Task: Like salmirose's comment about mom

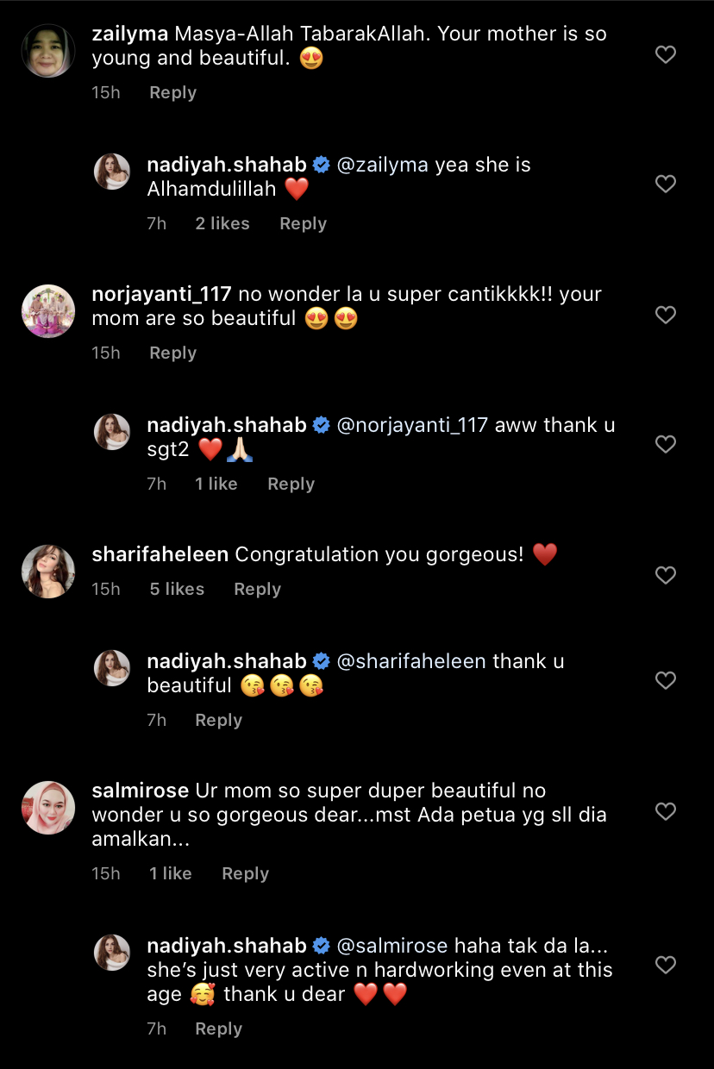Action: click(x=665, y=811)
